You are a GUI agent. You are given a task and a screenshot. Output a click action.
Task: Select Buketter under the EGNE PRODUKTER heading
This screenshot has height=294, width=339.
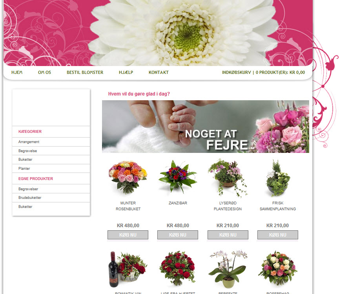[25, 207]
